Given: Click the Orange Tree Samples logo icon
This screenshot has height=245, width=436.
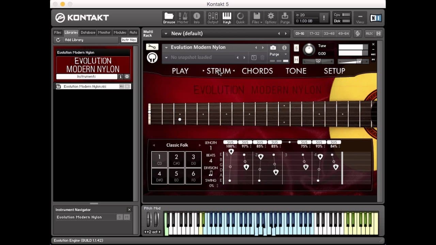Looking at the screenshot, I should (152, 58).
